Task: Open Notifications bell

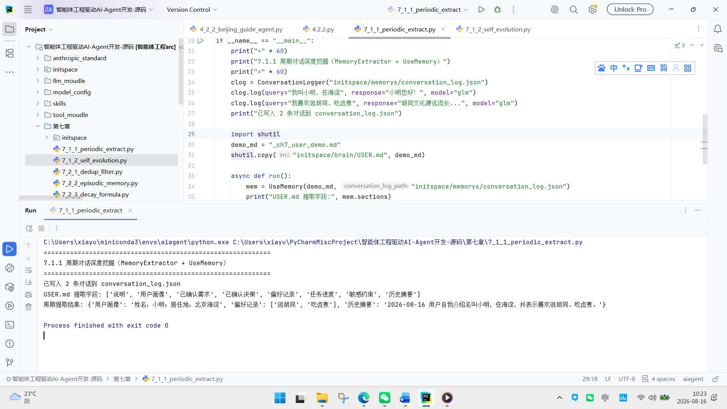Action: [x=718, y=29]
